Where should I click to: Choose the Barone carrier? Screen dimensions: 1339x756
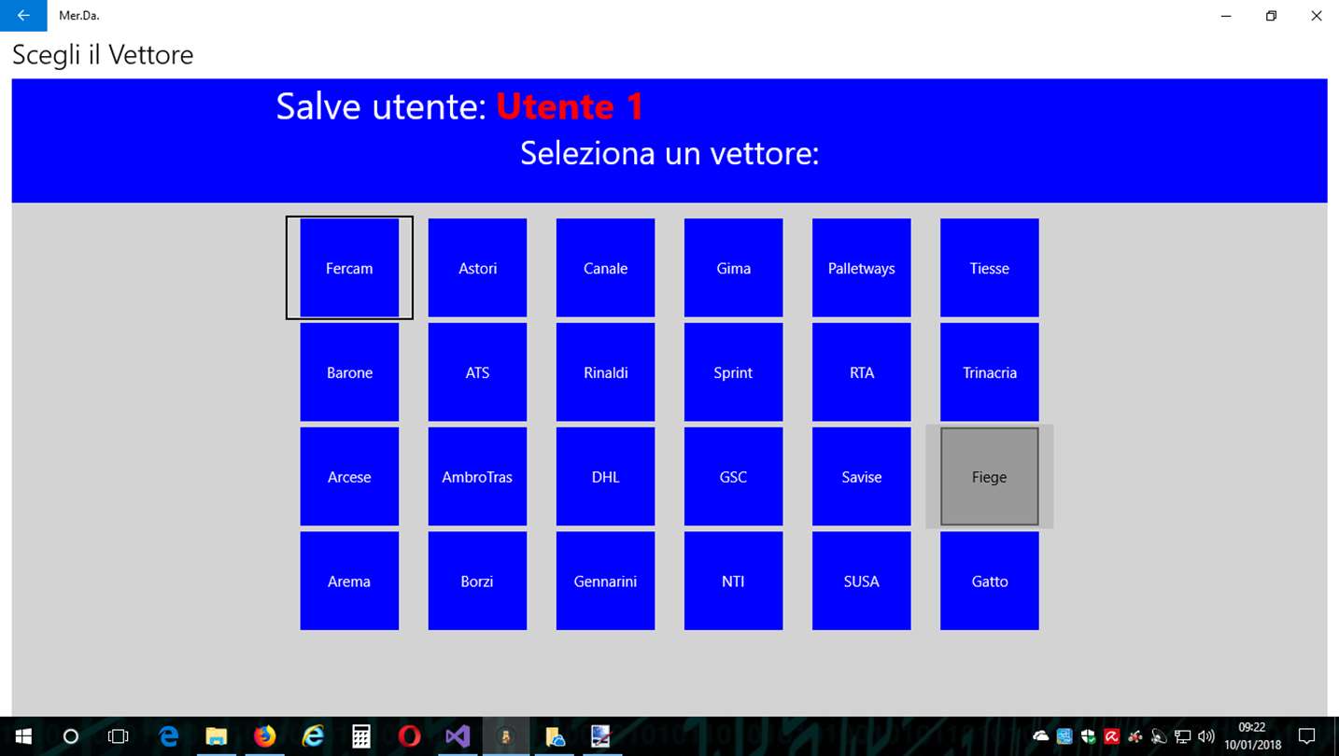point(349,372)
